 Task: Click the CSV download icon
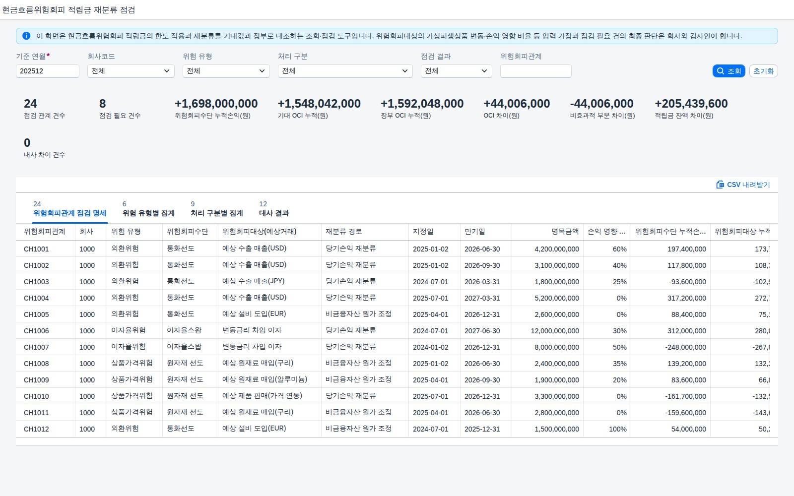click(720, 185)
